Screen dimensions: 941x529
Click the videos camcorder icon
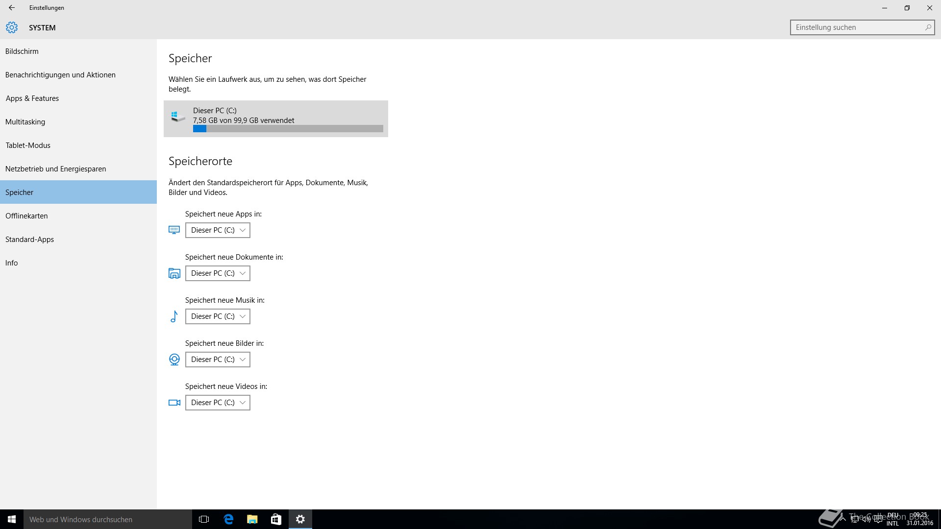(x=174, y=403)
